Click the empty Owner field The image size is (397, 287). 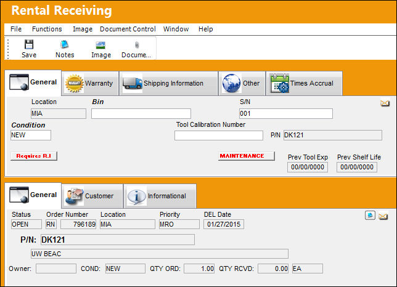click(56, 269)
